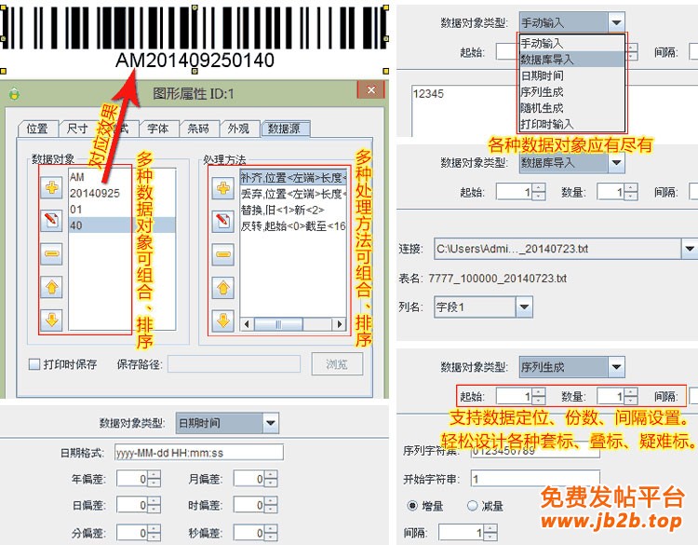Choose 数据库导入 from the dropdown list

coord(572,60)
